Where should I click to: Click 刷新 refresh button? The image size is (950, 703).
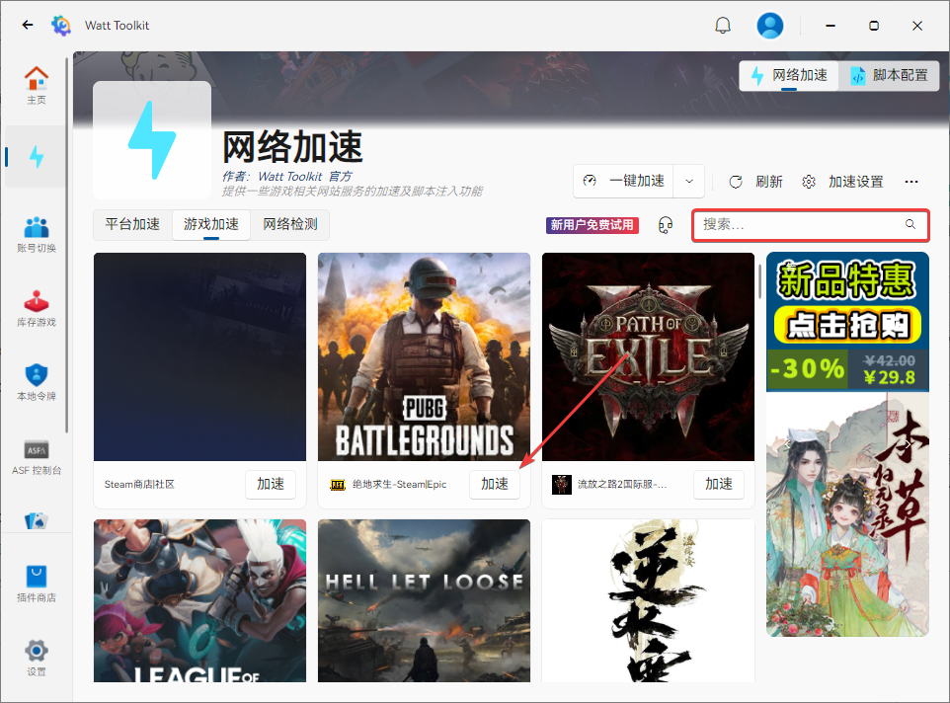pos(756,182)
